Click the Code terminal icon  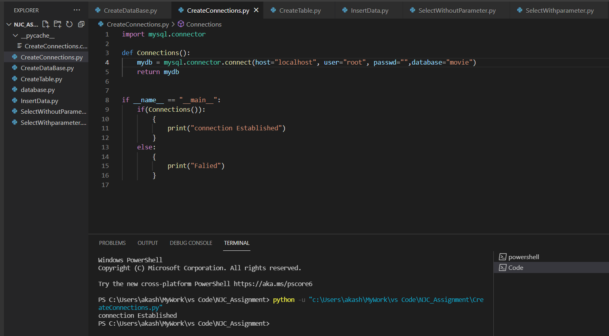click(502, 267)
